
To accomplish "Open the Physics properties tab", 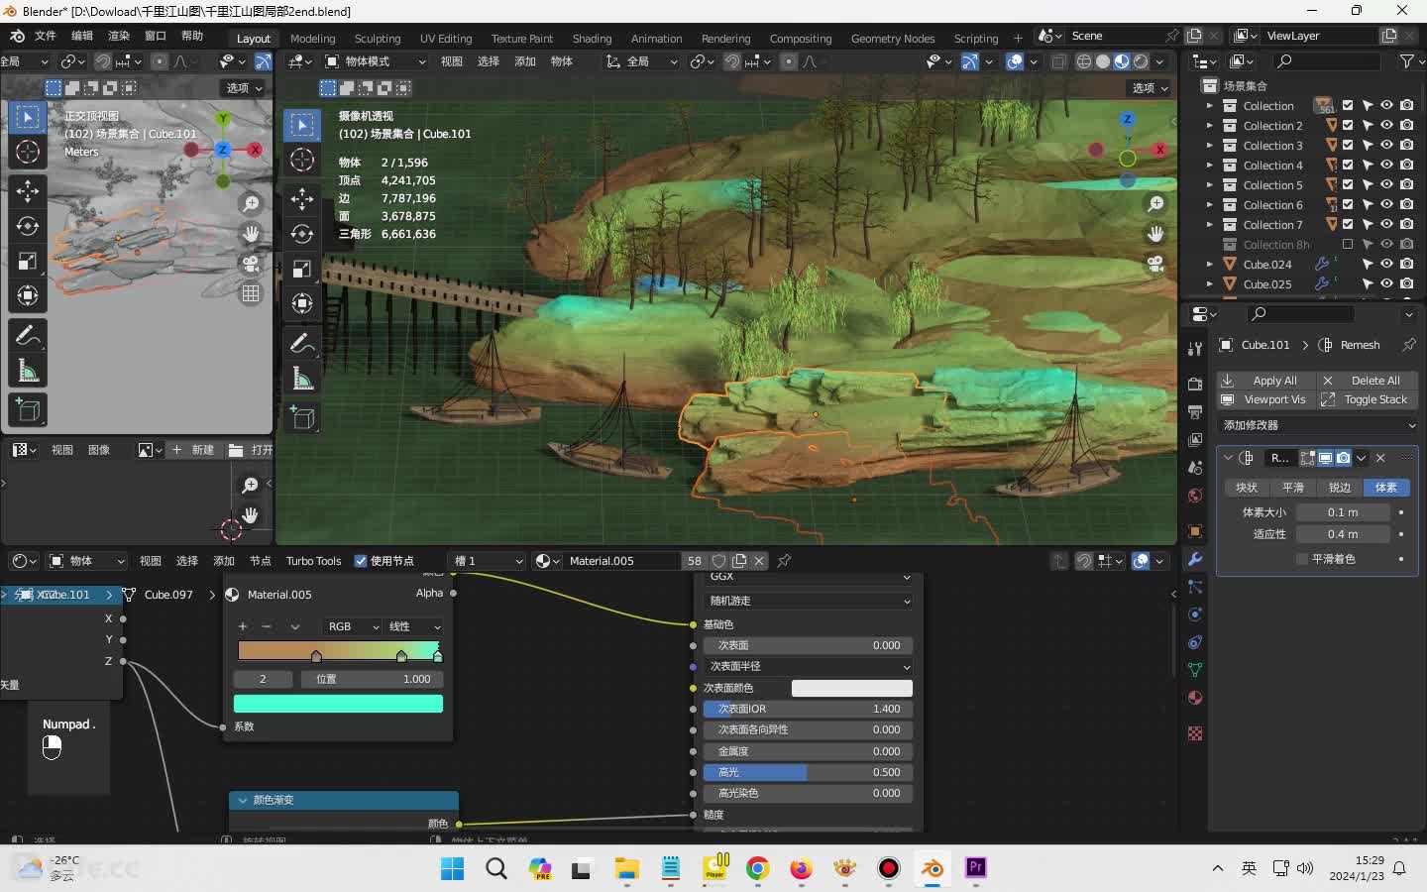I will pyautogui.click(x=1195, y=614).
